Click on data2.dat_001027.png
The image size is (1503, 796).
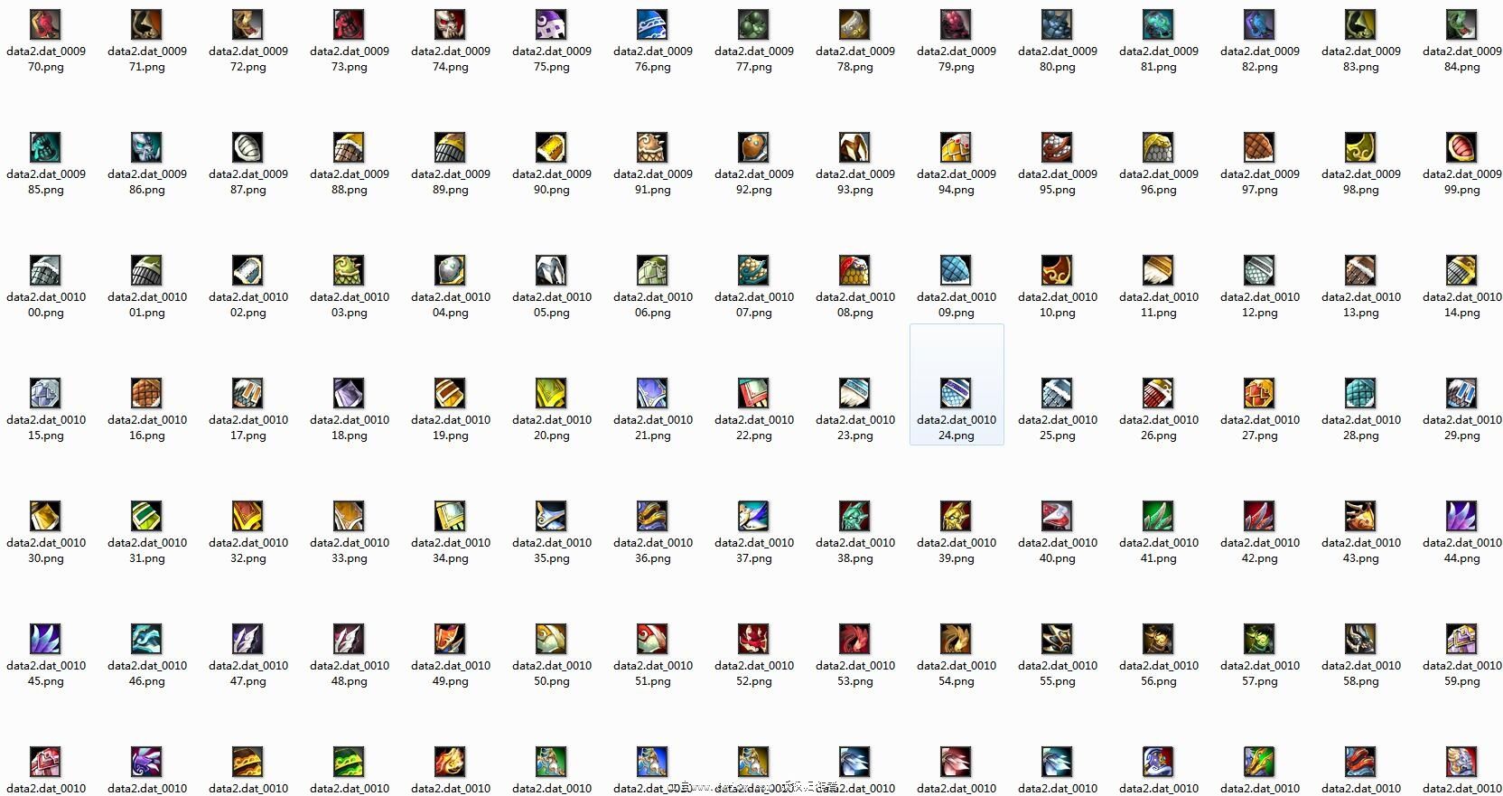(x=1259, y=393)
